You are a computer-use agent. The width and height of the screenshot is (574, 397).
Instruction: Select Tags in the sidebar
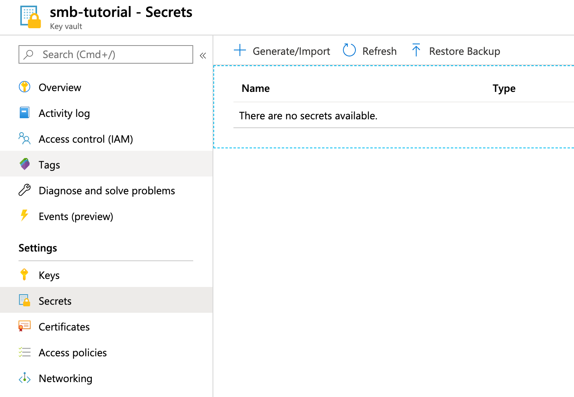coord(106,164)
